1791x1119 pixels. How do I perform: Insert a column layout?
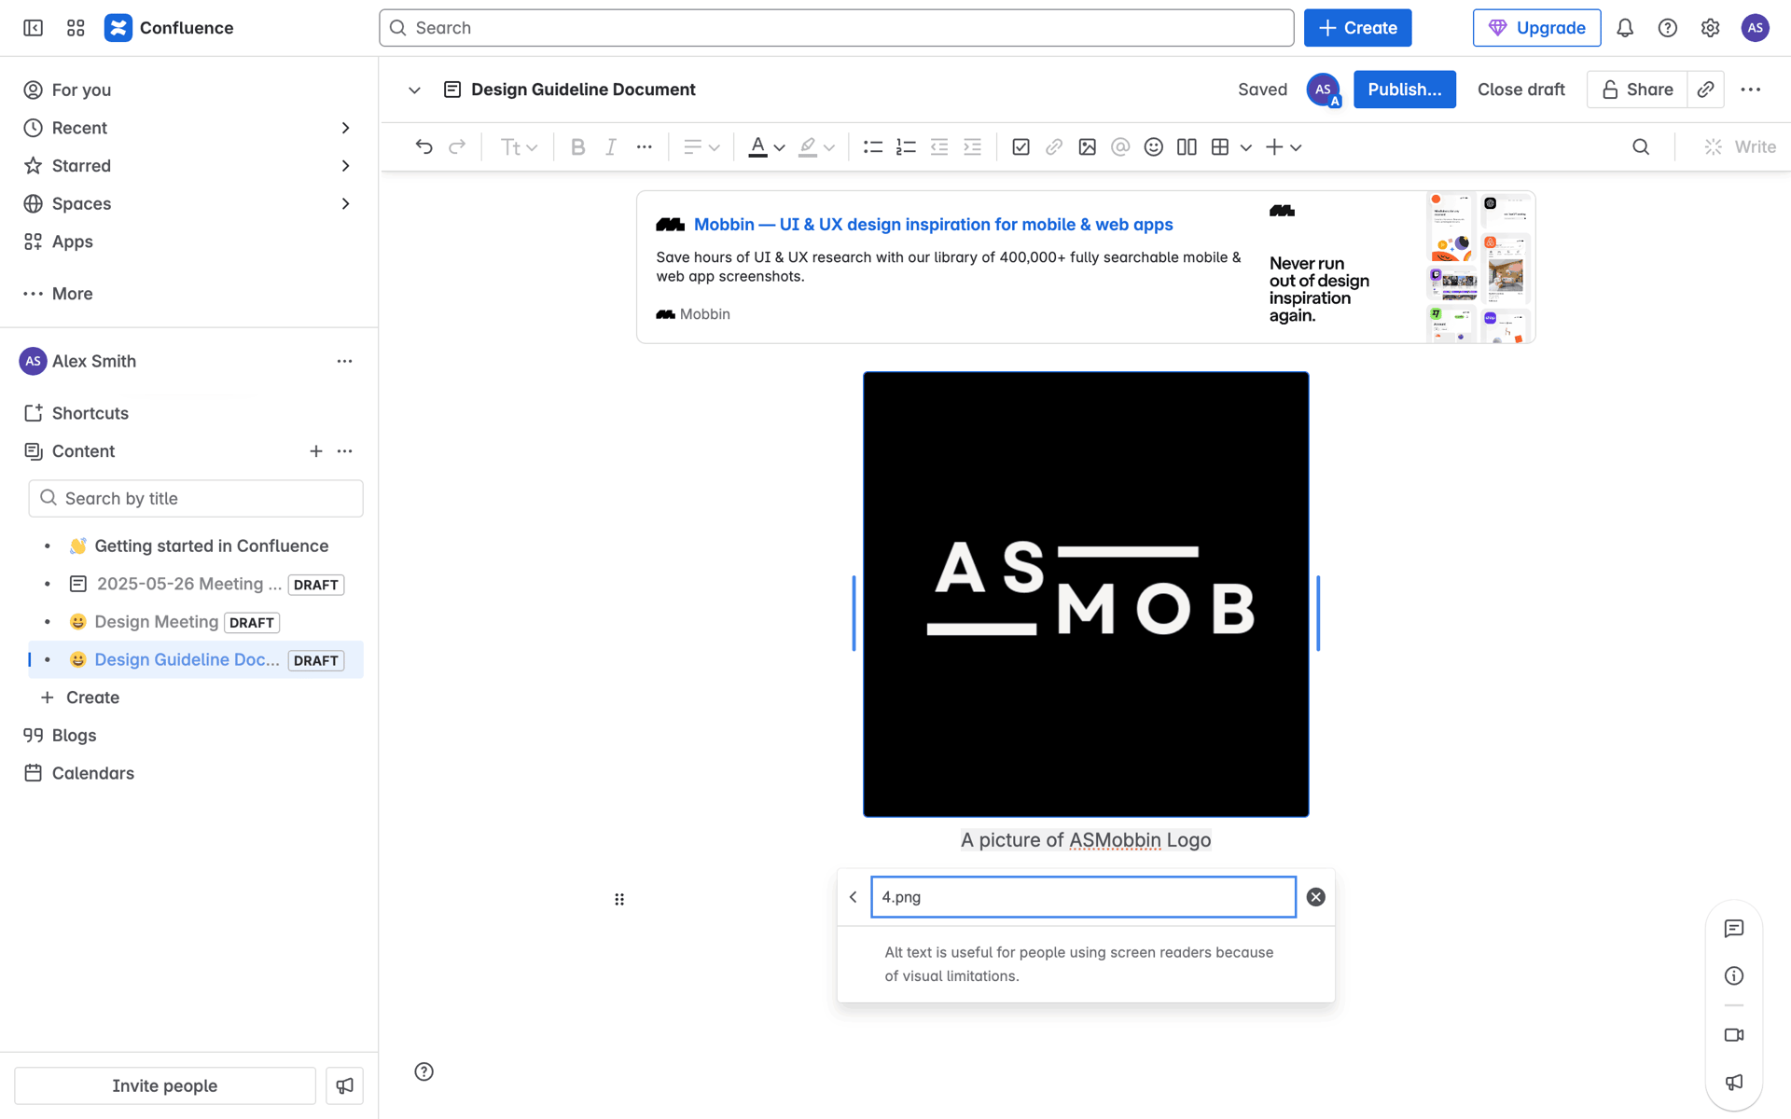point(1187,146)
